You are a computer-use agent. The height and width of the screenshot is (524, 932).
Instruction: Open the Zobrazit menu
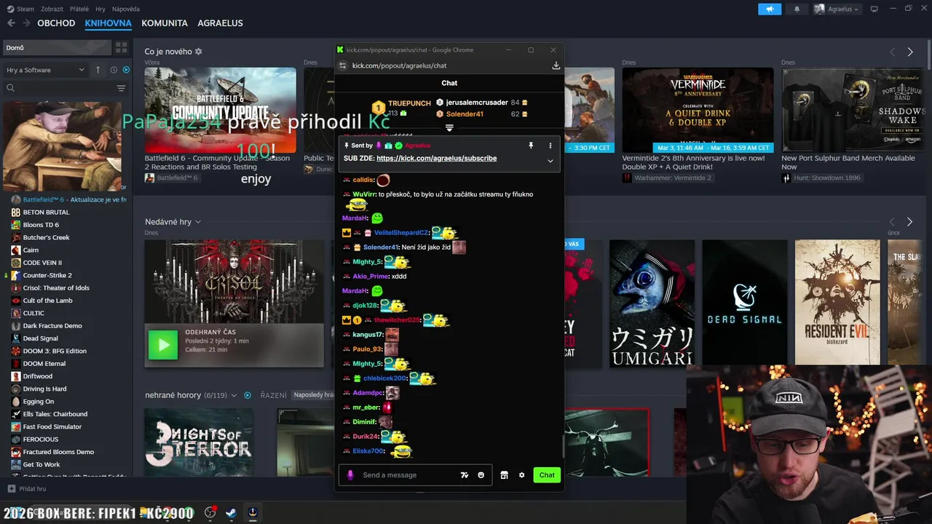52,9
